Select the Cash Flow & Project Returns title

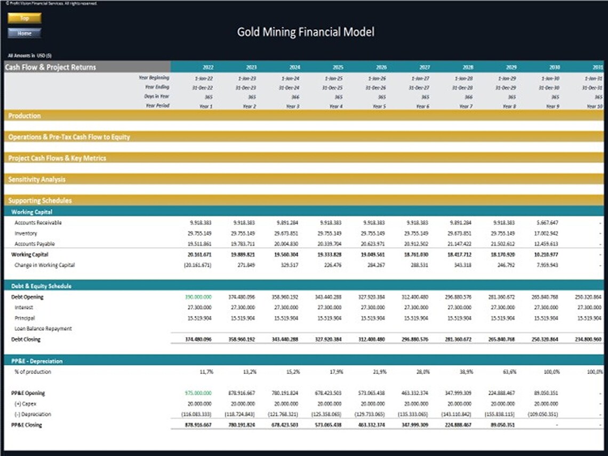tap(51, 67)
